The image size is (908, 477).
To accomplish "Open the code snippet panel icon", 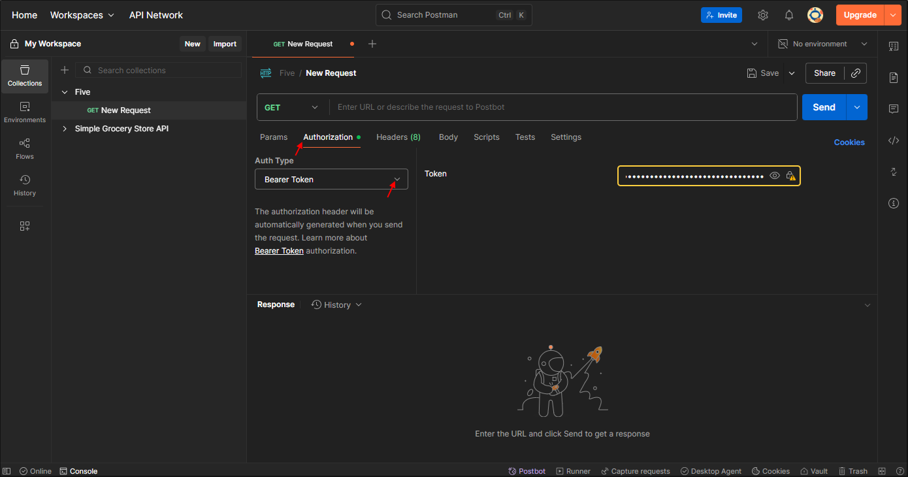I will [894, 140].
